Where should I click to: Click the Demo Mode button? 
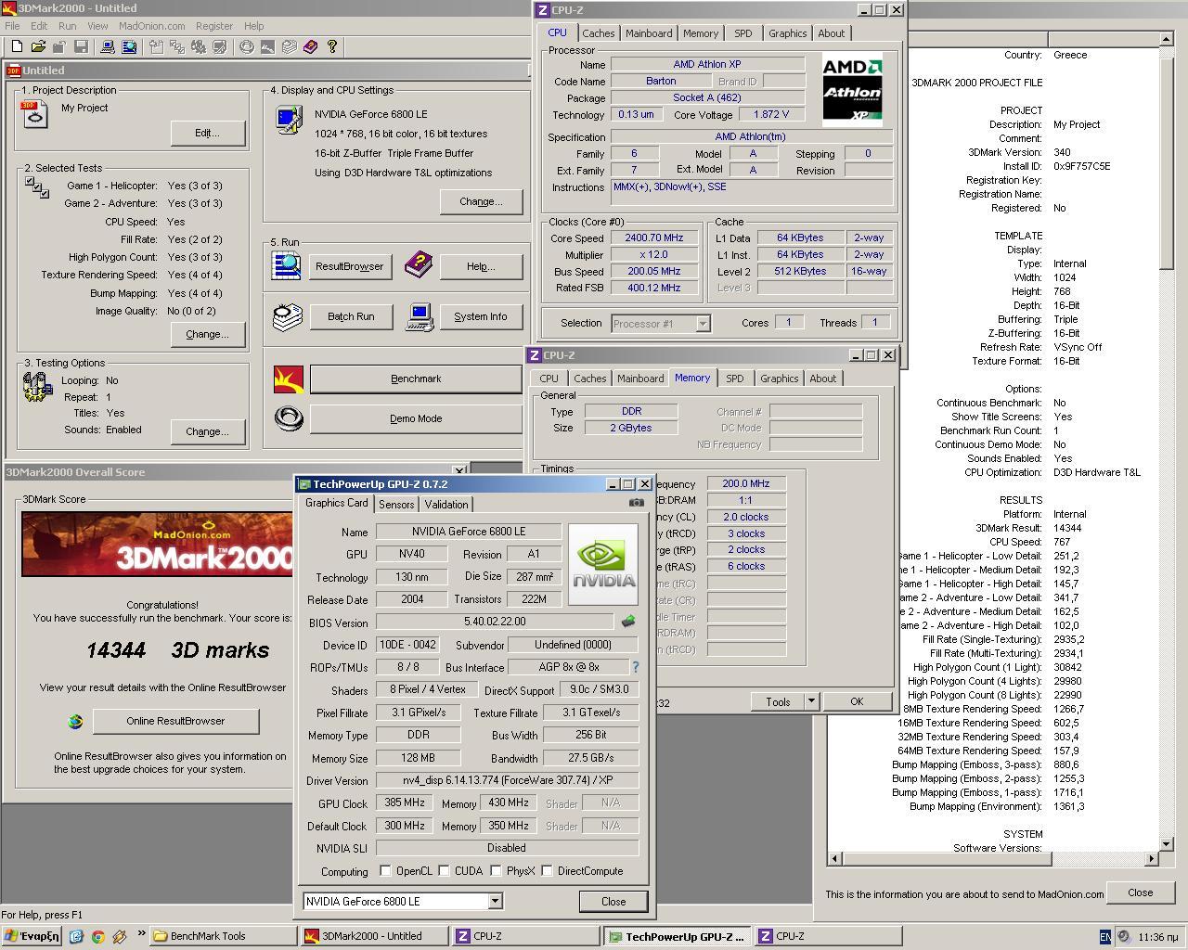click(x=416, y=418)
